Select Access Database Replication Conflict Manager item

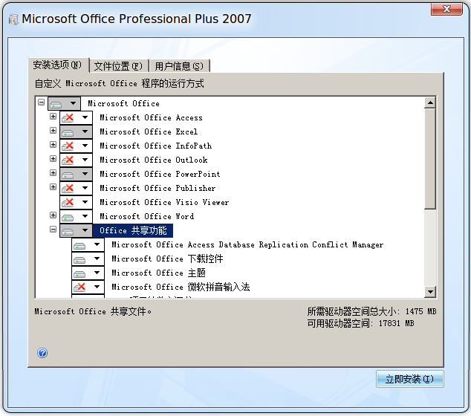[247, 245]
